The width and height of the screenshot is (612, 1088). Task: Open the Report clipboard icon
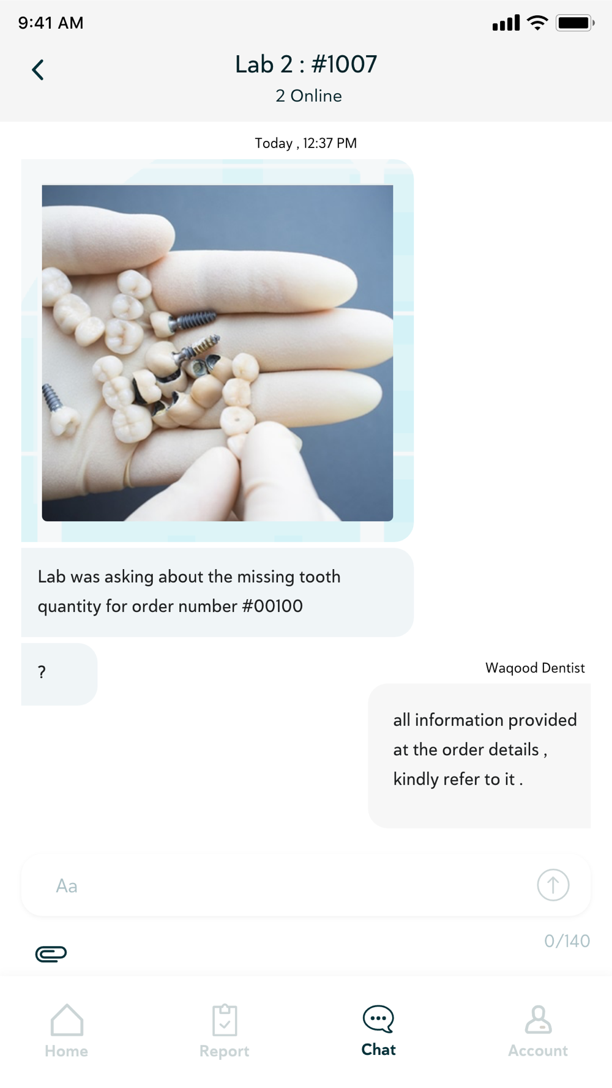pos(225,1019)
